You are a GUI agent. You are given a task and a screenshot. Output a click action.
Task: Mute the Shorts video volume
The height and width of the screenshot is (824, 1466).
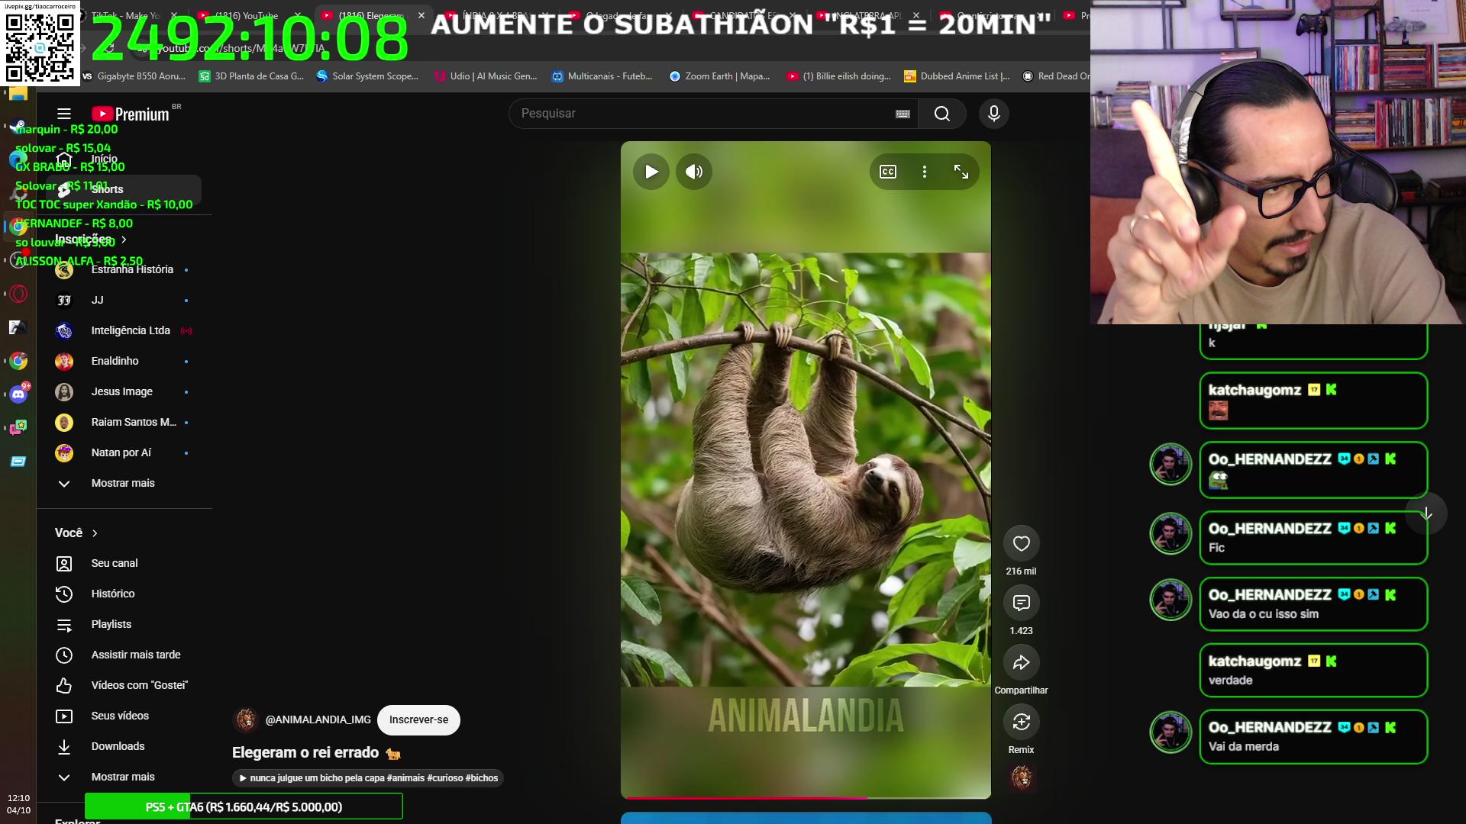click(694, 172)
